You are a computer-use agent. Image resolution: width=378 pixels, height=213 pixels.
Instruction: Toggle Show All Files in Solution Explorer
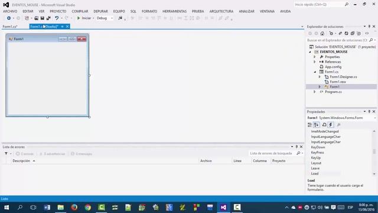[x=359, y=34]
